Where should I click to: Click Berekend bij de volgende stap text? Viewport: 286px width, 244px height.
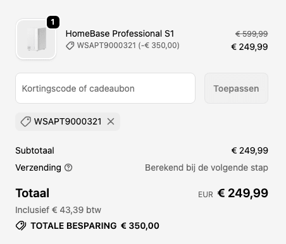click(x=206, y=168)
